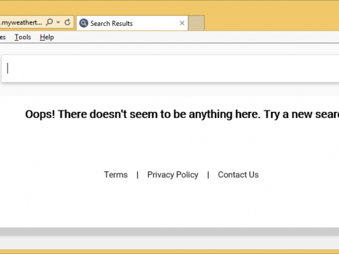The height and width of the screenshot is (254, 339).
Task: Open the Help menu
Action: [x=47, y=37]
